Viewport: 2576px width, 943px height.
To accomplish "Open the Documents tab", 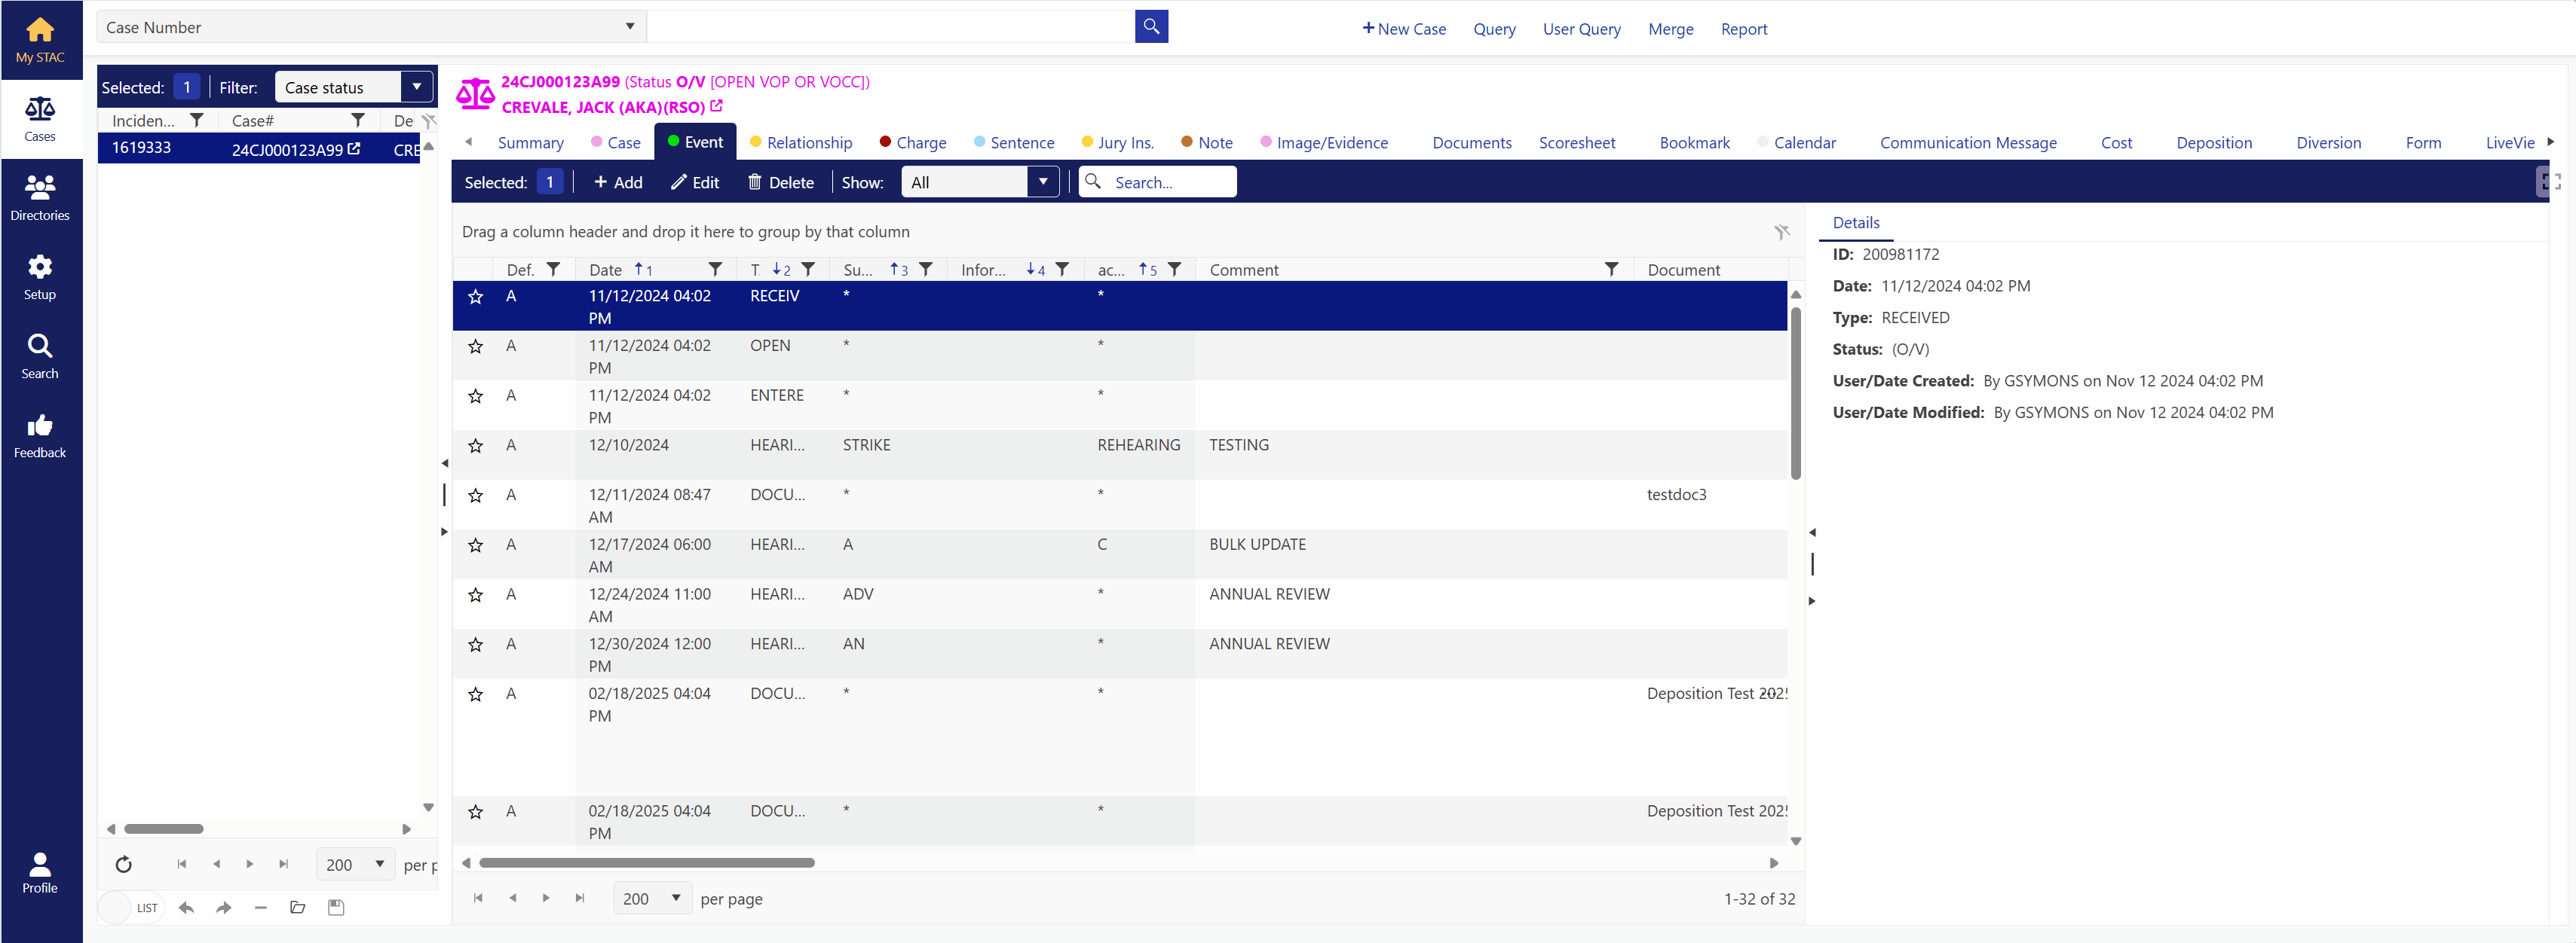I will pyautogui.click(x=1471, y=143).
